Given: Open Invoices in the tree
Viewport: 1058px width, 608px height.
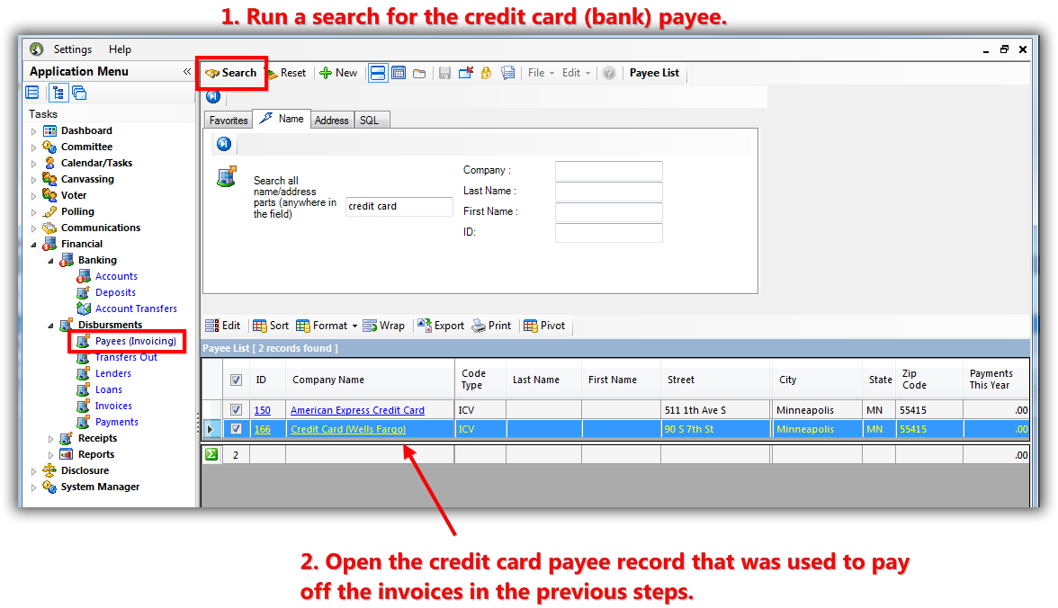Looking at the screenshot, I should click(x=113, y=406).
